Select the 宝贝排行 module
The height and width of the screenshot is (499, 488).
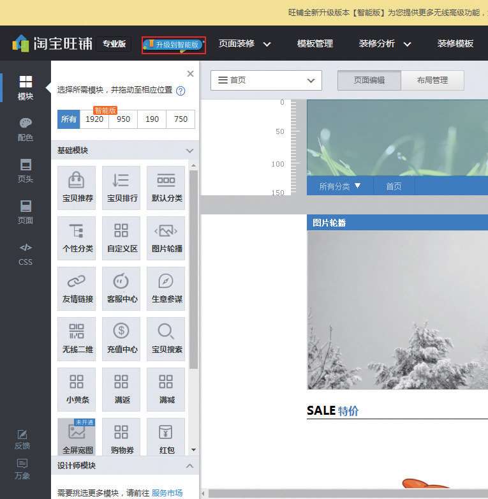pos(121,188)
